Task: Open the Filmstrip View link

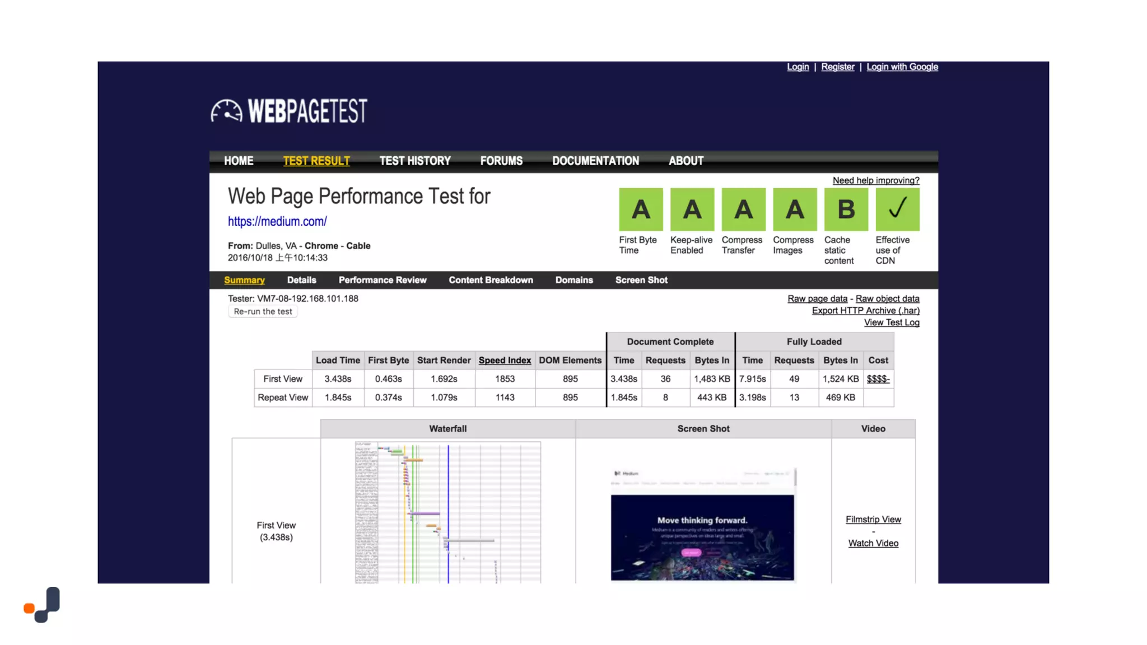Action: (873, 520)
